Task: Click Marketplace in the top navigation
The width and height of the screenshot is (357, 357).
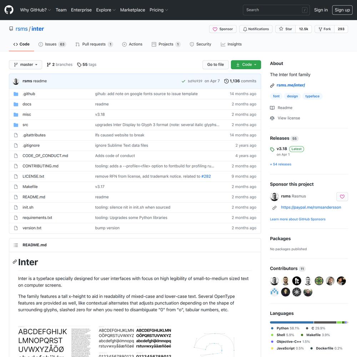Action: point(132,10)
